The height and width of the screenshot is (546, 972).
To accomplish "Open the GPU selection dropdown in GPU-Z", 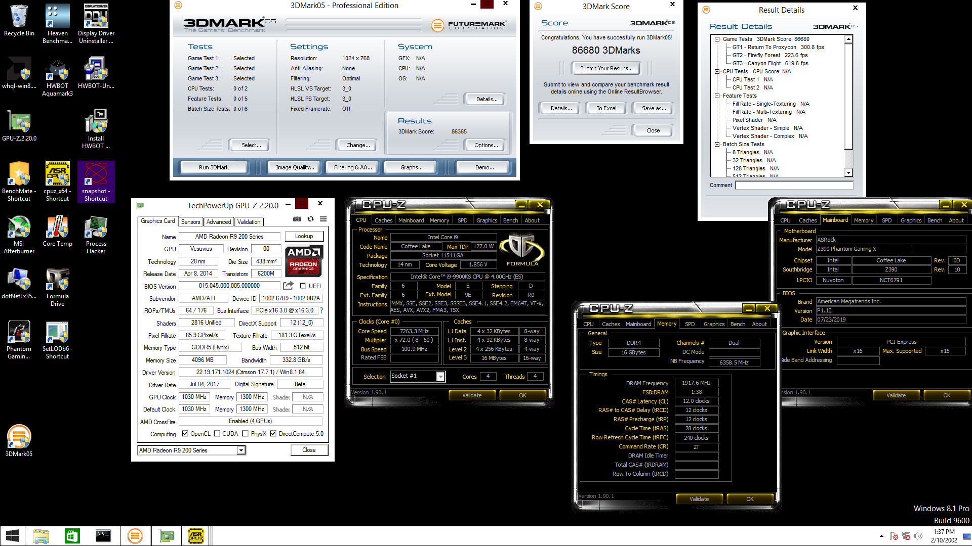I will 241,450.
